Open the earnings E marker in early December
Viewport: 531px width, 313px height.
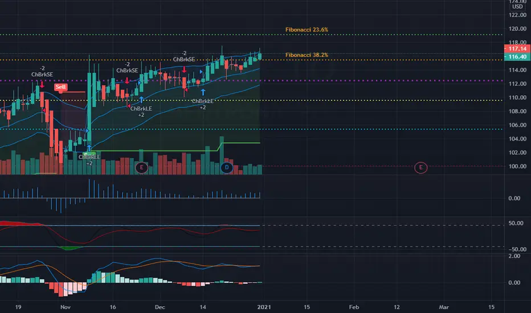pos(141,167)
